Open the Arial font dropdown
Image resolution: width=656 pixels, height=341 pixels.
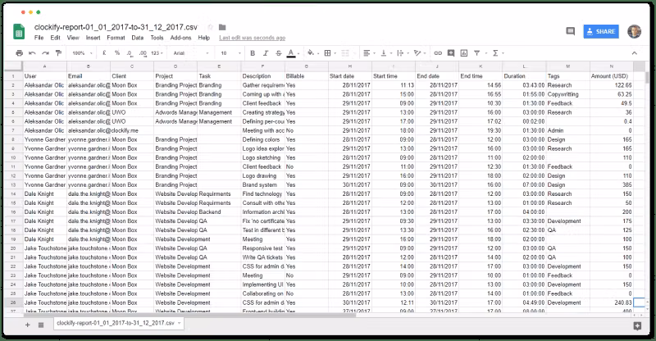190,52
